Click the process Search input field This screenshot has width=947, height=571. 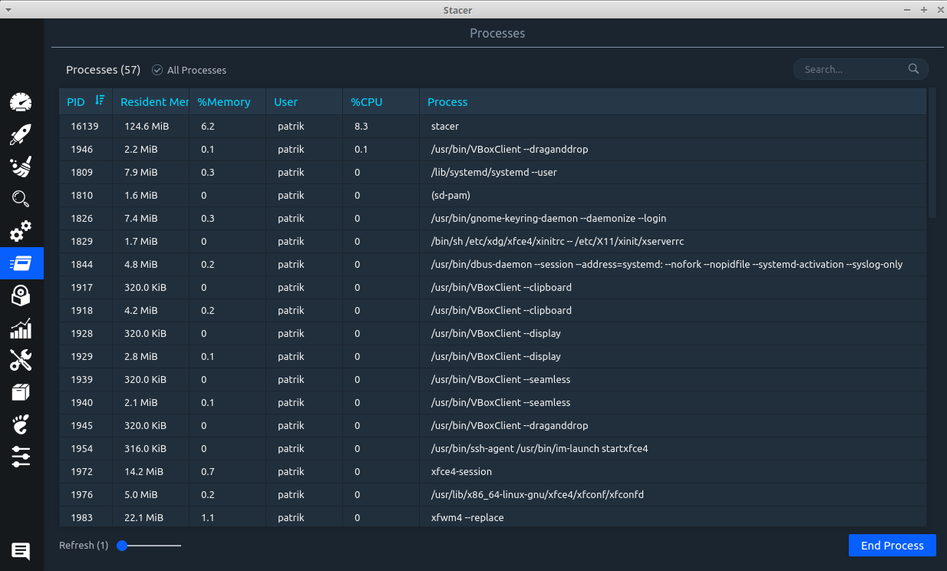(852, 69)
